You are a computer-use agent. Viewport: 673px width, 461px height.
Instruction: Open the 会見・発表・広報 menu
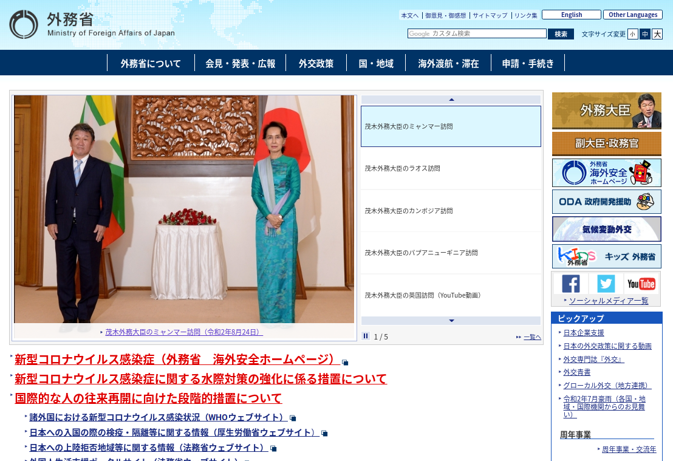point(241,63)
